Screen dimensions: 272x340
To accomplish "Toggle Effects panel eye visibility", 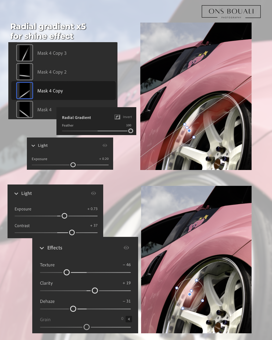I will tap(126, 248).
